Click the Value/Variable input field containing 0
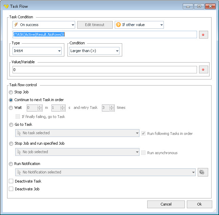The height and width of the screenshot is (215, 219). 104,70
